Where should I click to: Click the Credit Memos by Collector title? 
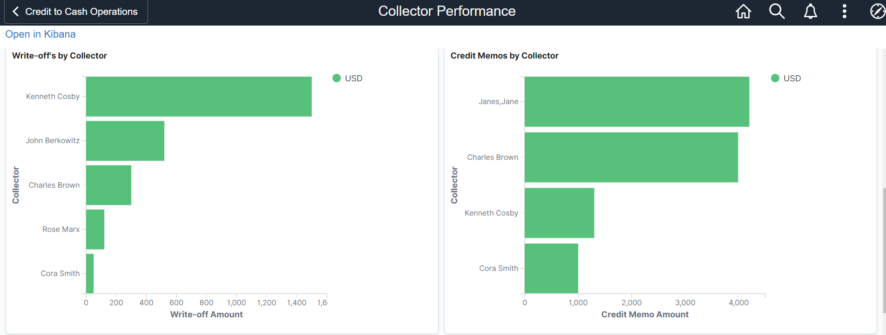(504, 56)
